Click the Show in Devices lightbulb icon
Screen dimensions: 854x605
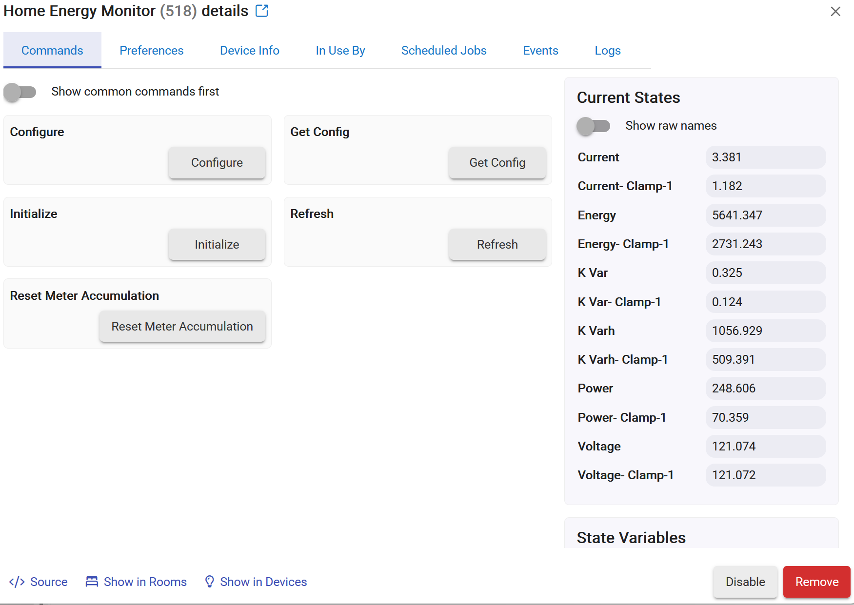tap(209, 582)
